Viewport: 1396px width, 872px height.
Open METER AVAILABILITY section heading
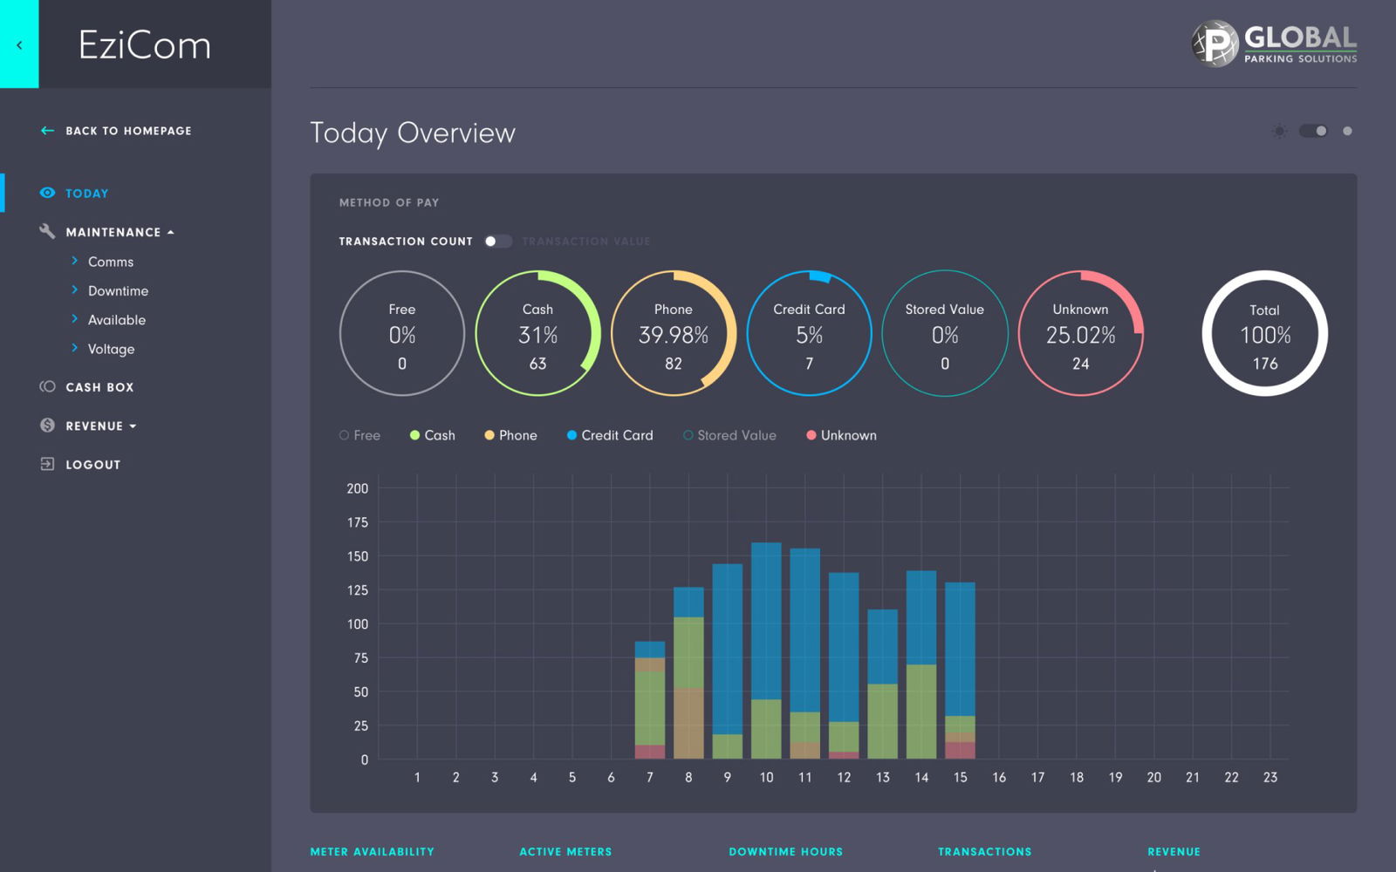373,852
